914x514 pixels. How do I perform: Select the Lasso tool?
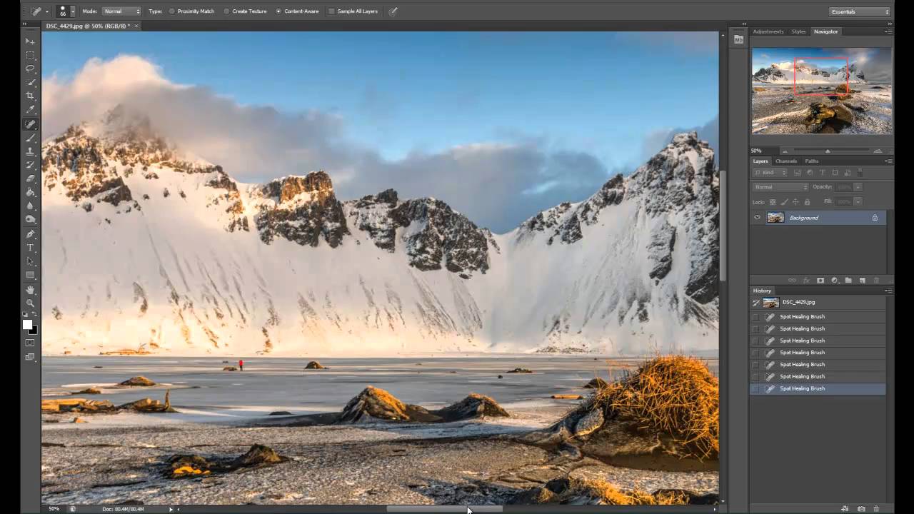[x=30, y=69]
